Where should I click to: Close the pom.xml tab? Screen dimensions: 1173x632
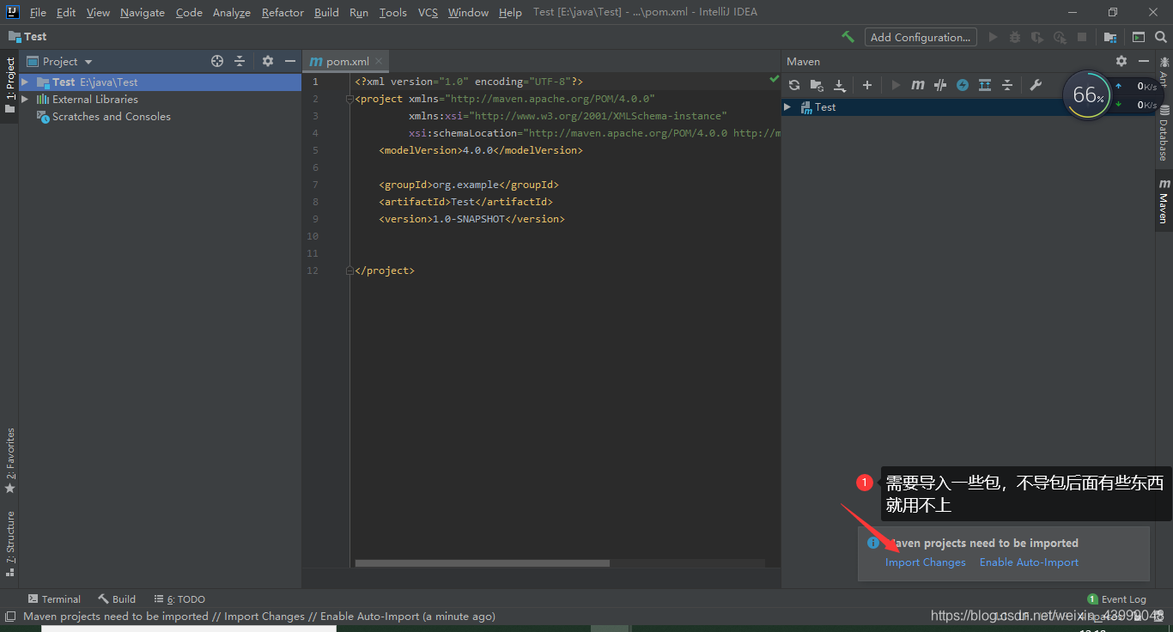click(x=379, y=61)
